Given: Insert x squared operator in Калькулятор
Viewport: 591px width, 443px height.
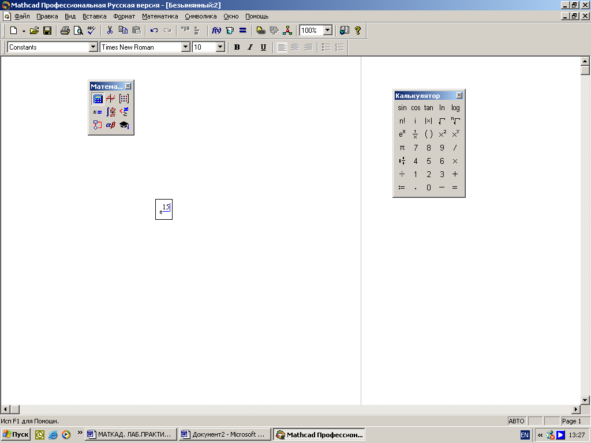Looking at the screenshot, I should click(442, 134).
